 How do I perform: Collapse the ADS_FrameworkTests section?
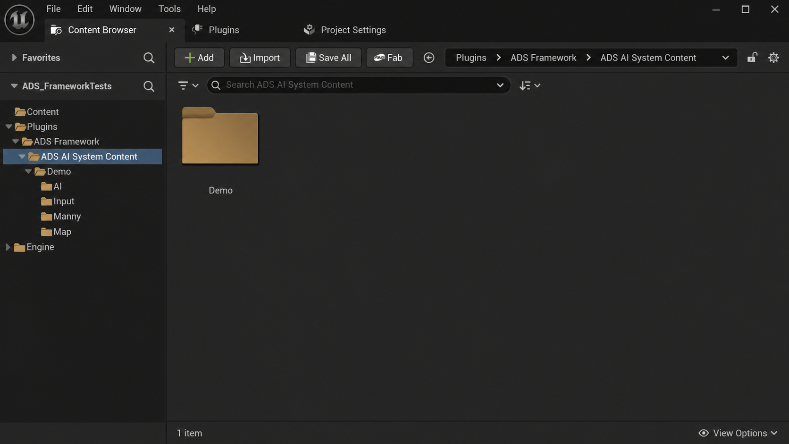pyautogui.click(x=14, y=86)
